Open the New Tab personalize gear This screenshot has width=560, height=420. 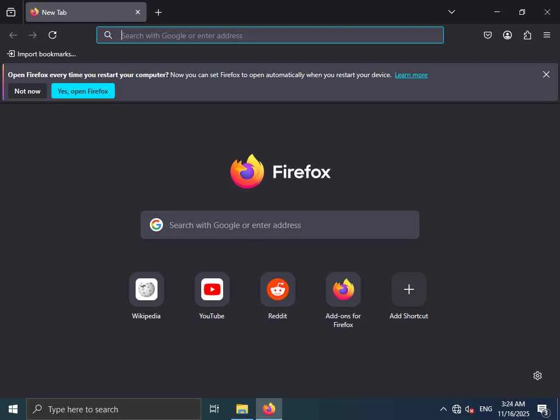click(x=538, y=376)
